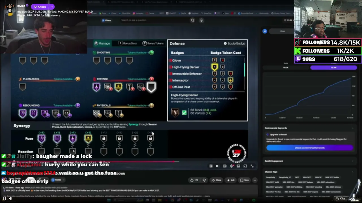Activate the voice search microphone icon
This screenshot has height=203, width=362.
coord(201,20)
